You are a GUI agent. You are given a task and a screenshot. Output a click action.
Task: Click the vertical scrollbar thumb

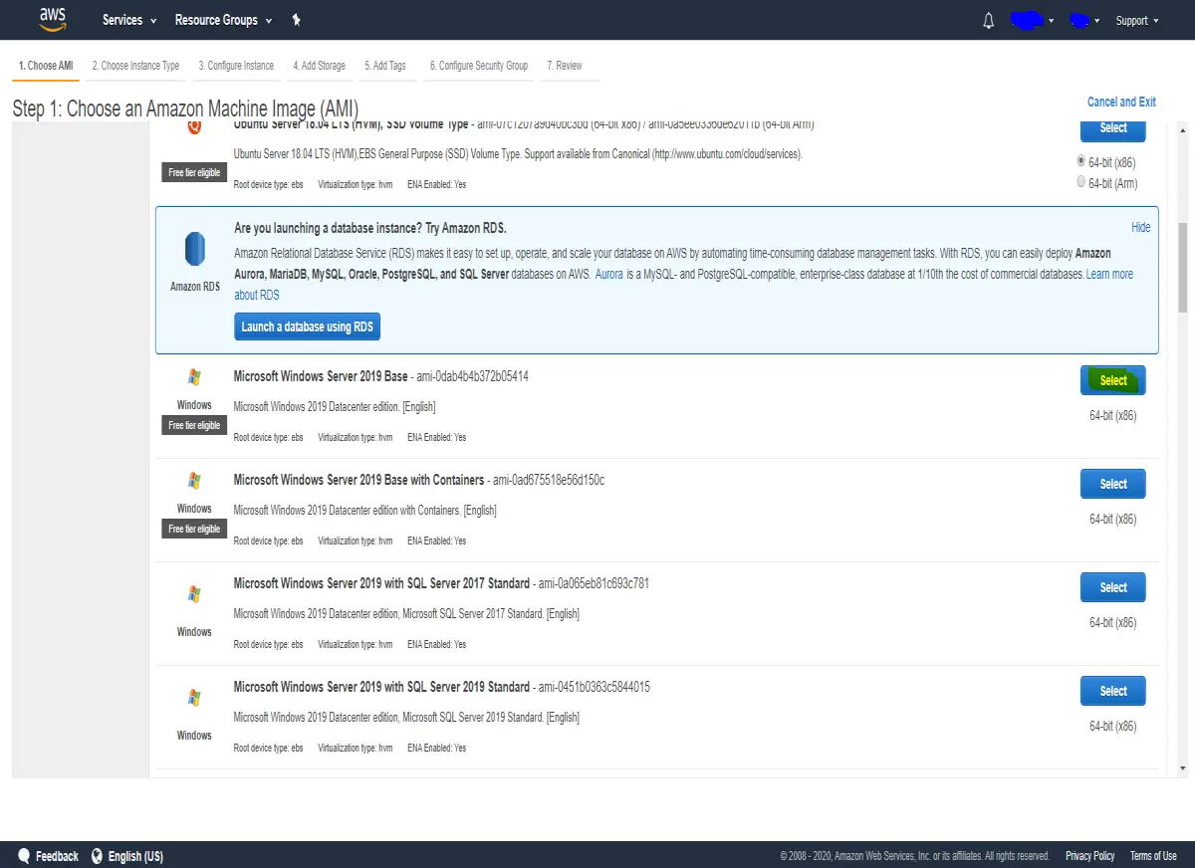click(1182, 267)
